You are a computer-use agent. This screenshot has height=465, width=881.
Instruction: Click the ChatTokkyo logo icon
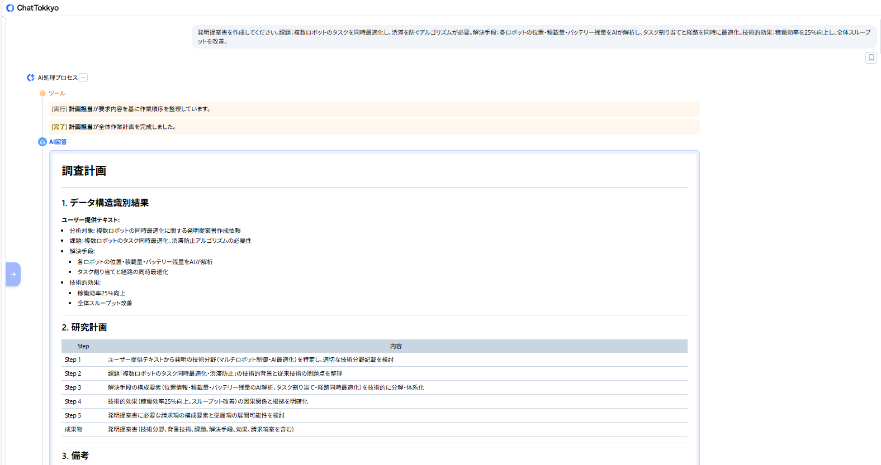point(10,8)
